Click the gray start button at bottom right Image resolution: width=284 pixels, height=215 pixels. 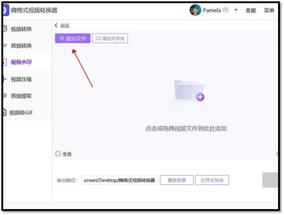[270, 180]
